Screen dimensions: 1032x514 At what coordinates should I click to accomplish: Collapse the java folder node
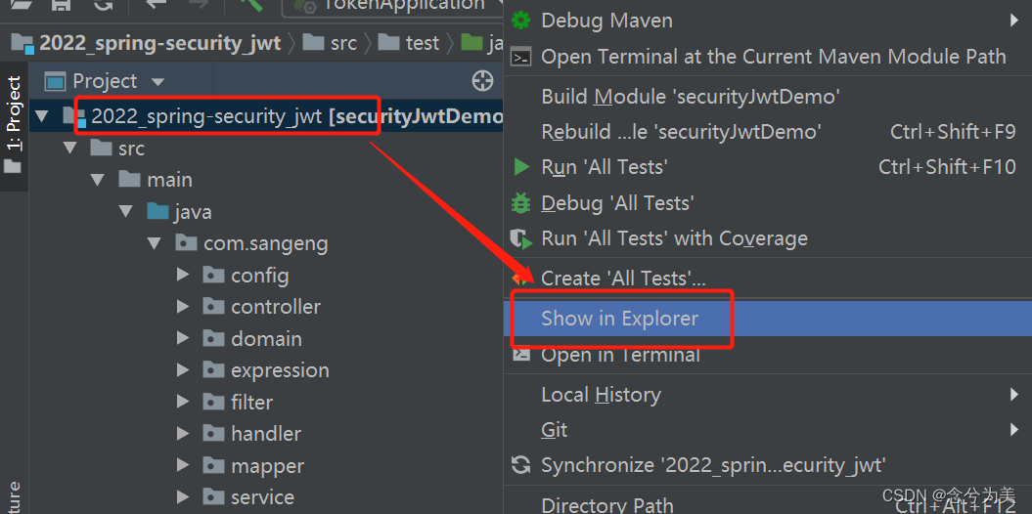coord(126,212)
